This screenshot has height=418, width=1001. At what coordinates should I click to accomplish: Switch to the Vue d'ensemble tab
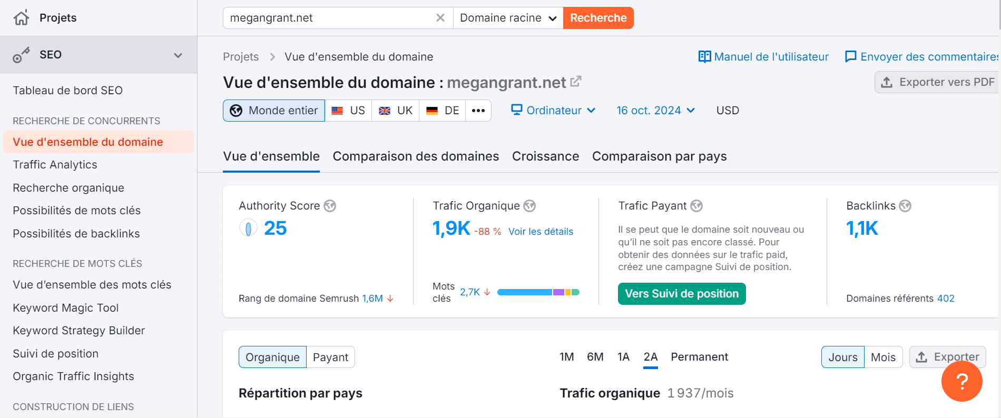click(x=271, y=156)
